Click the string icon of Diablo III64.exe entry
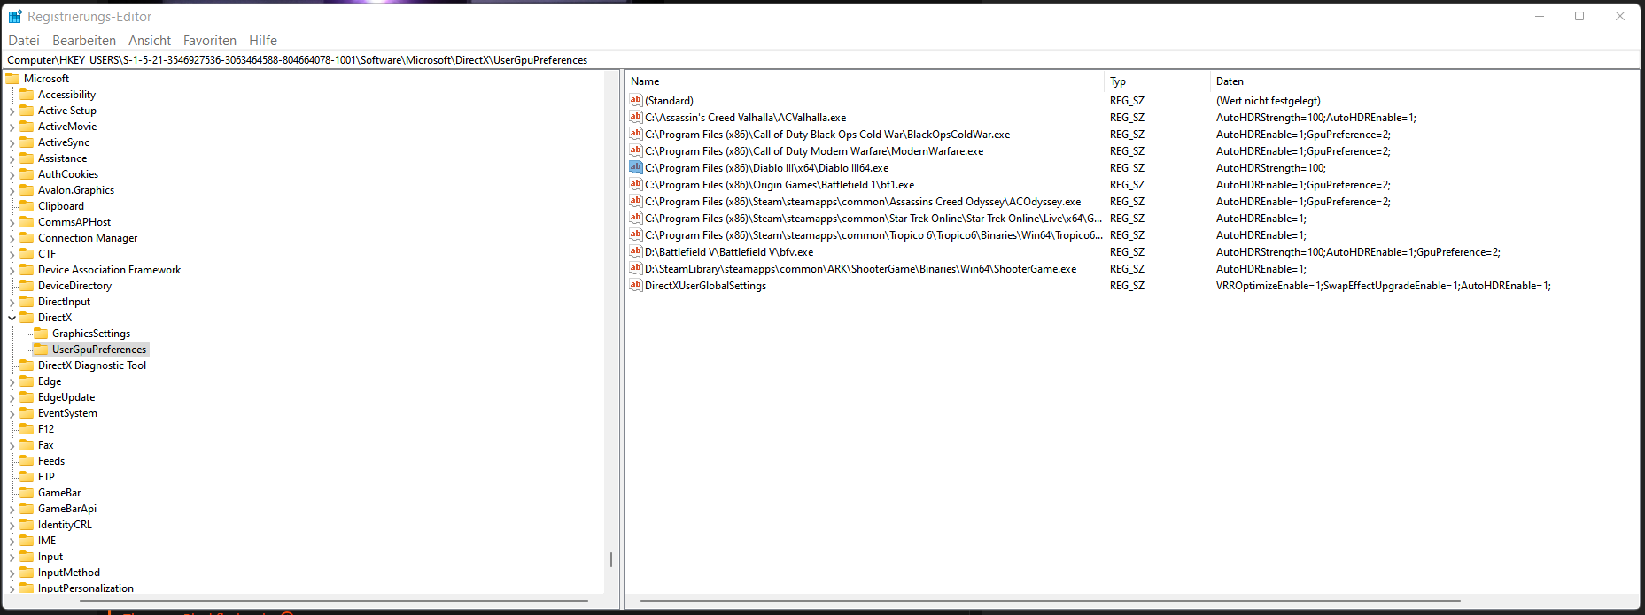The height and width of the screenshot is (615, 1645). [x=635, y=167]
